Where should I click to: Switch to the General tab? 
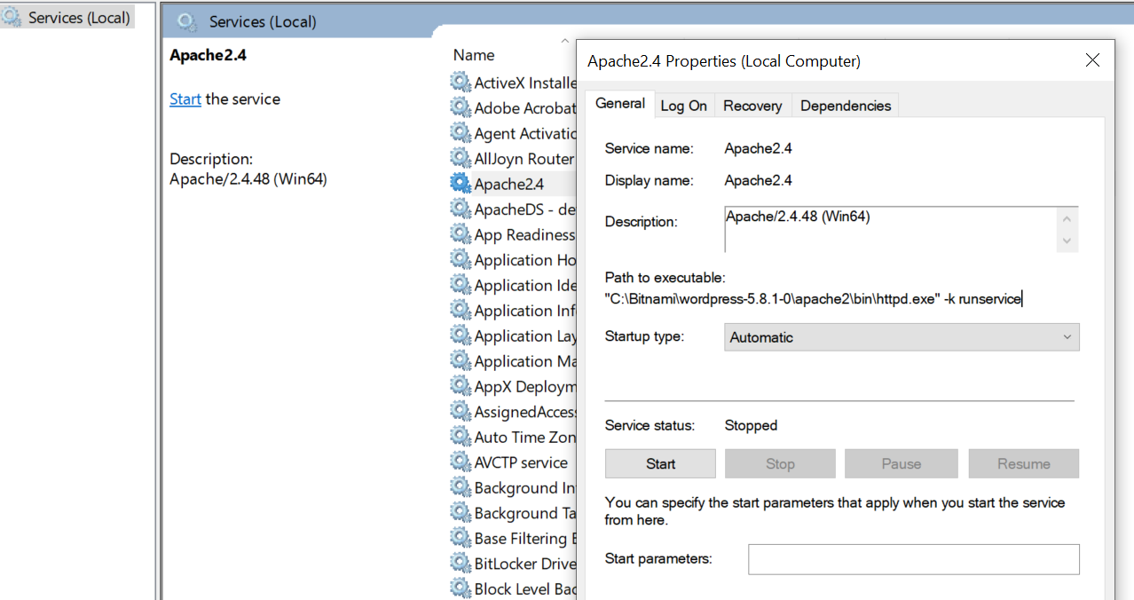[x=620, y=104]
